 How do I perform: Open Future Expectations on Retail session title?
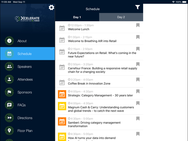102,55
